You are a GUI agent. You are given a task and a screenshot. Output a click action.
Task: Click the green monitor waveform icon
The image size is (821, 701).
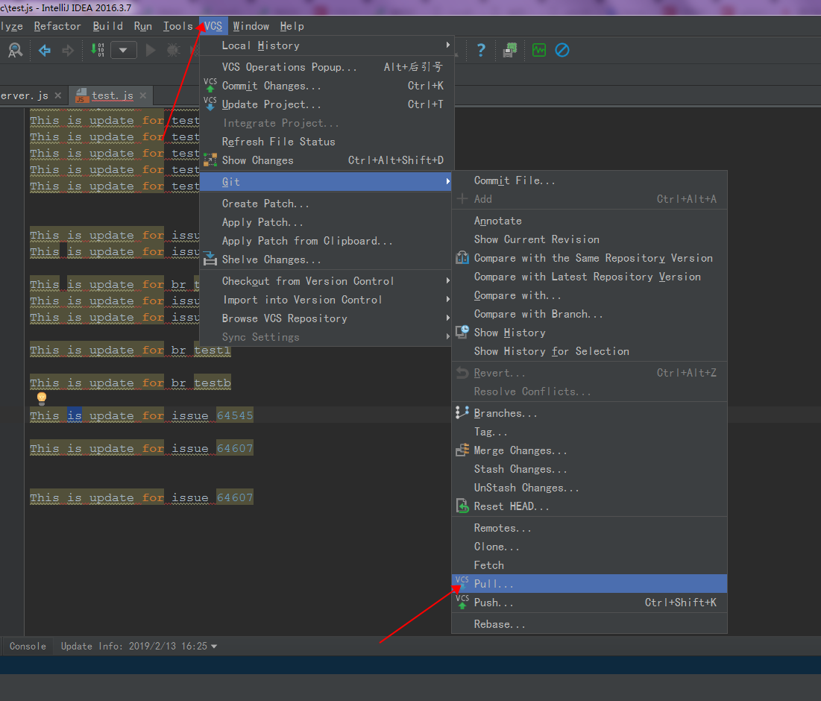(x=539, y=50)
